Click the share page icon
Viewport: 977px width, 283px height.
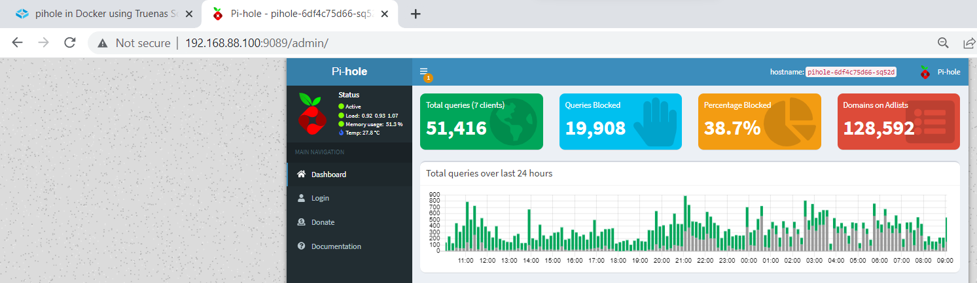969,43
